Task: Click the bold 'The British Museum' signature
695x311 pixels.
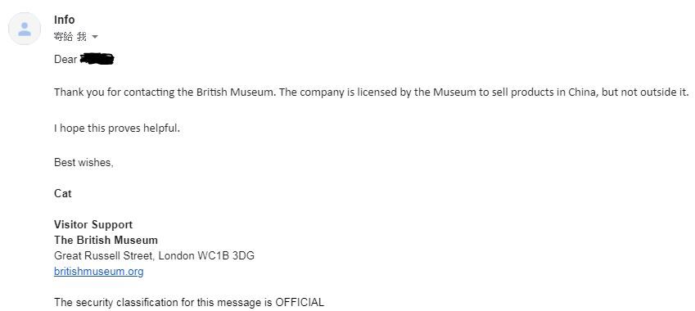Action: pos(106,240)
